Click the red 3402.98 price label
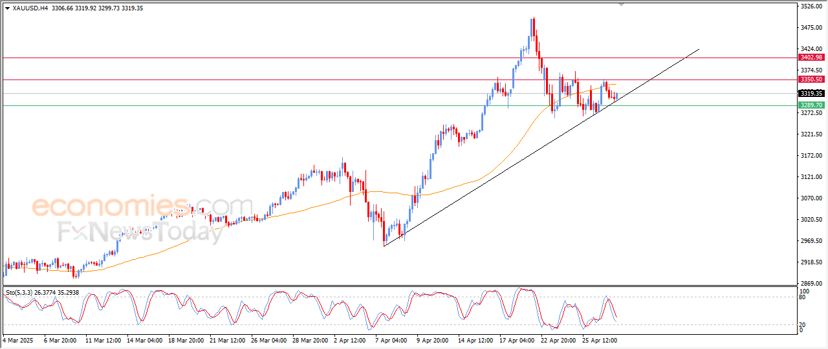The height and width of the screenshot is (349, 828). point(811,58)
